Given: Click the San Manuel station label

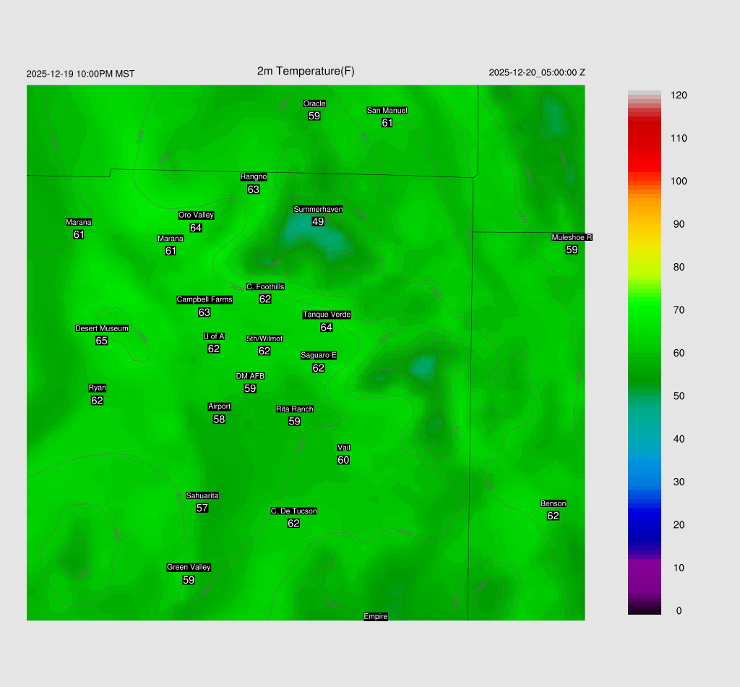Looking at the screenshot, I should click(x=387, y=110).
